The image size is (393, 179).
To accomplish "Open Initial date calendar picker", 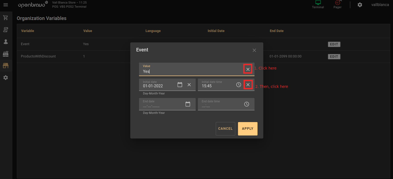I will tap(180, 85).
